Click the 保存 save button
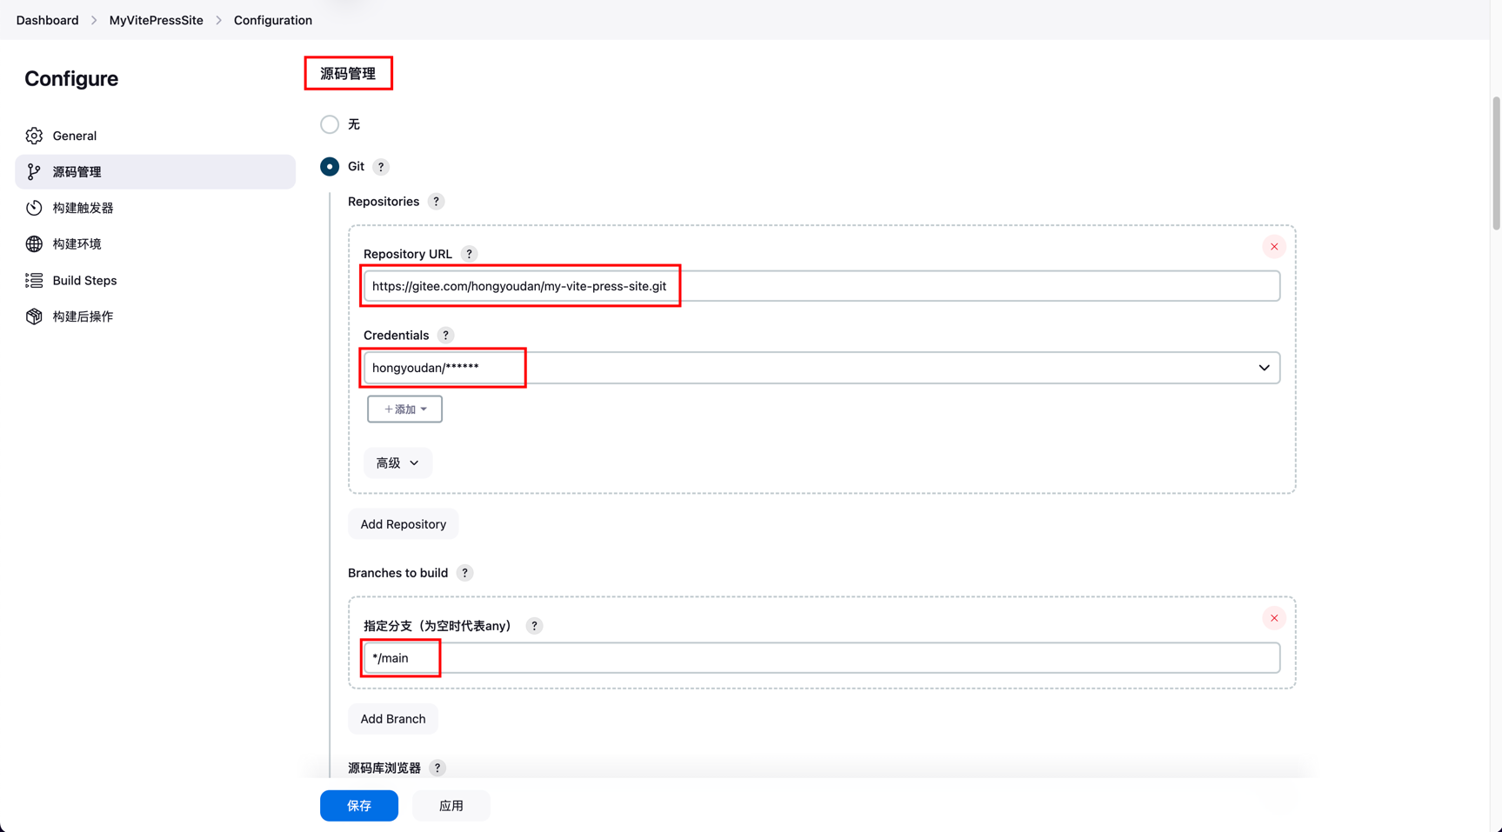The height and width of the screenshot is (832, 1502). pyautogui.click(x=358, y=806)
